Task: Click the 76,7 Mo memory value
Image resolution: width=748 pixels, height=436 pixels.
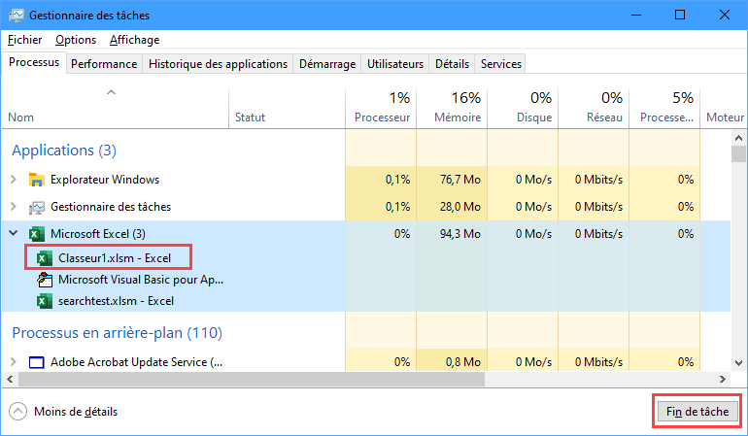Action: (x=459, y=180)
